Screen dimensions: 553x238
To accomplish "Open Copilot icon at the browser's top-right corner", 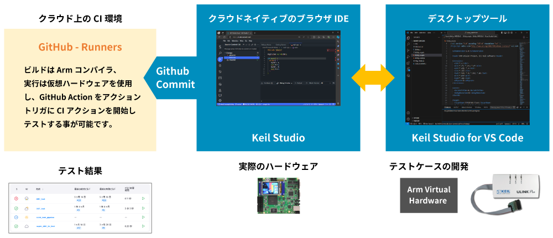I will pyautogui.click(x=338, y=37).
